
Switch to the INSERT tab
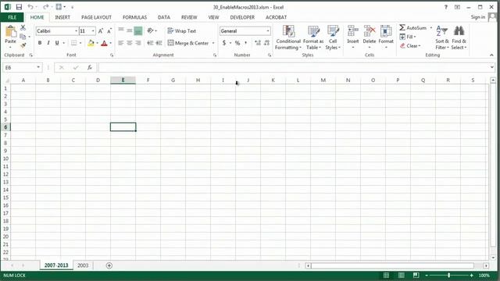click(x=62, y=17)
